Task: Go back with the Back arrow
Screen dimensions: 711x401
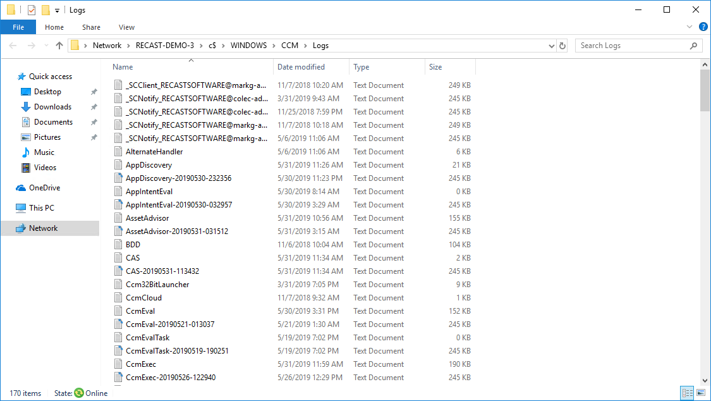Action: click(13, 46)
